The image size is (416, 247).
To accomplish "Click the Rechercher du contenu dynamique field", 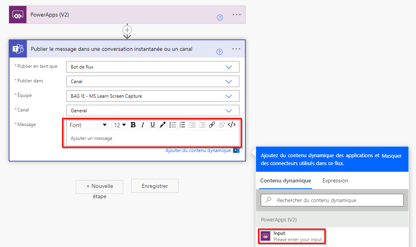I will tap(332, 200).
